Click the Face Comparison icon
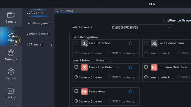 (154, 43)
